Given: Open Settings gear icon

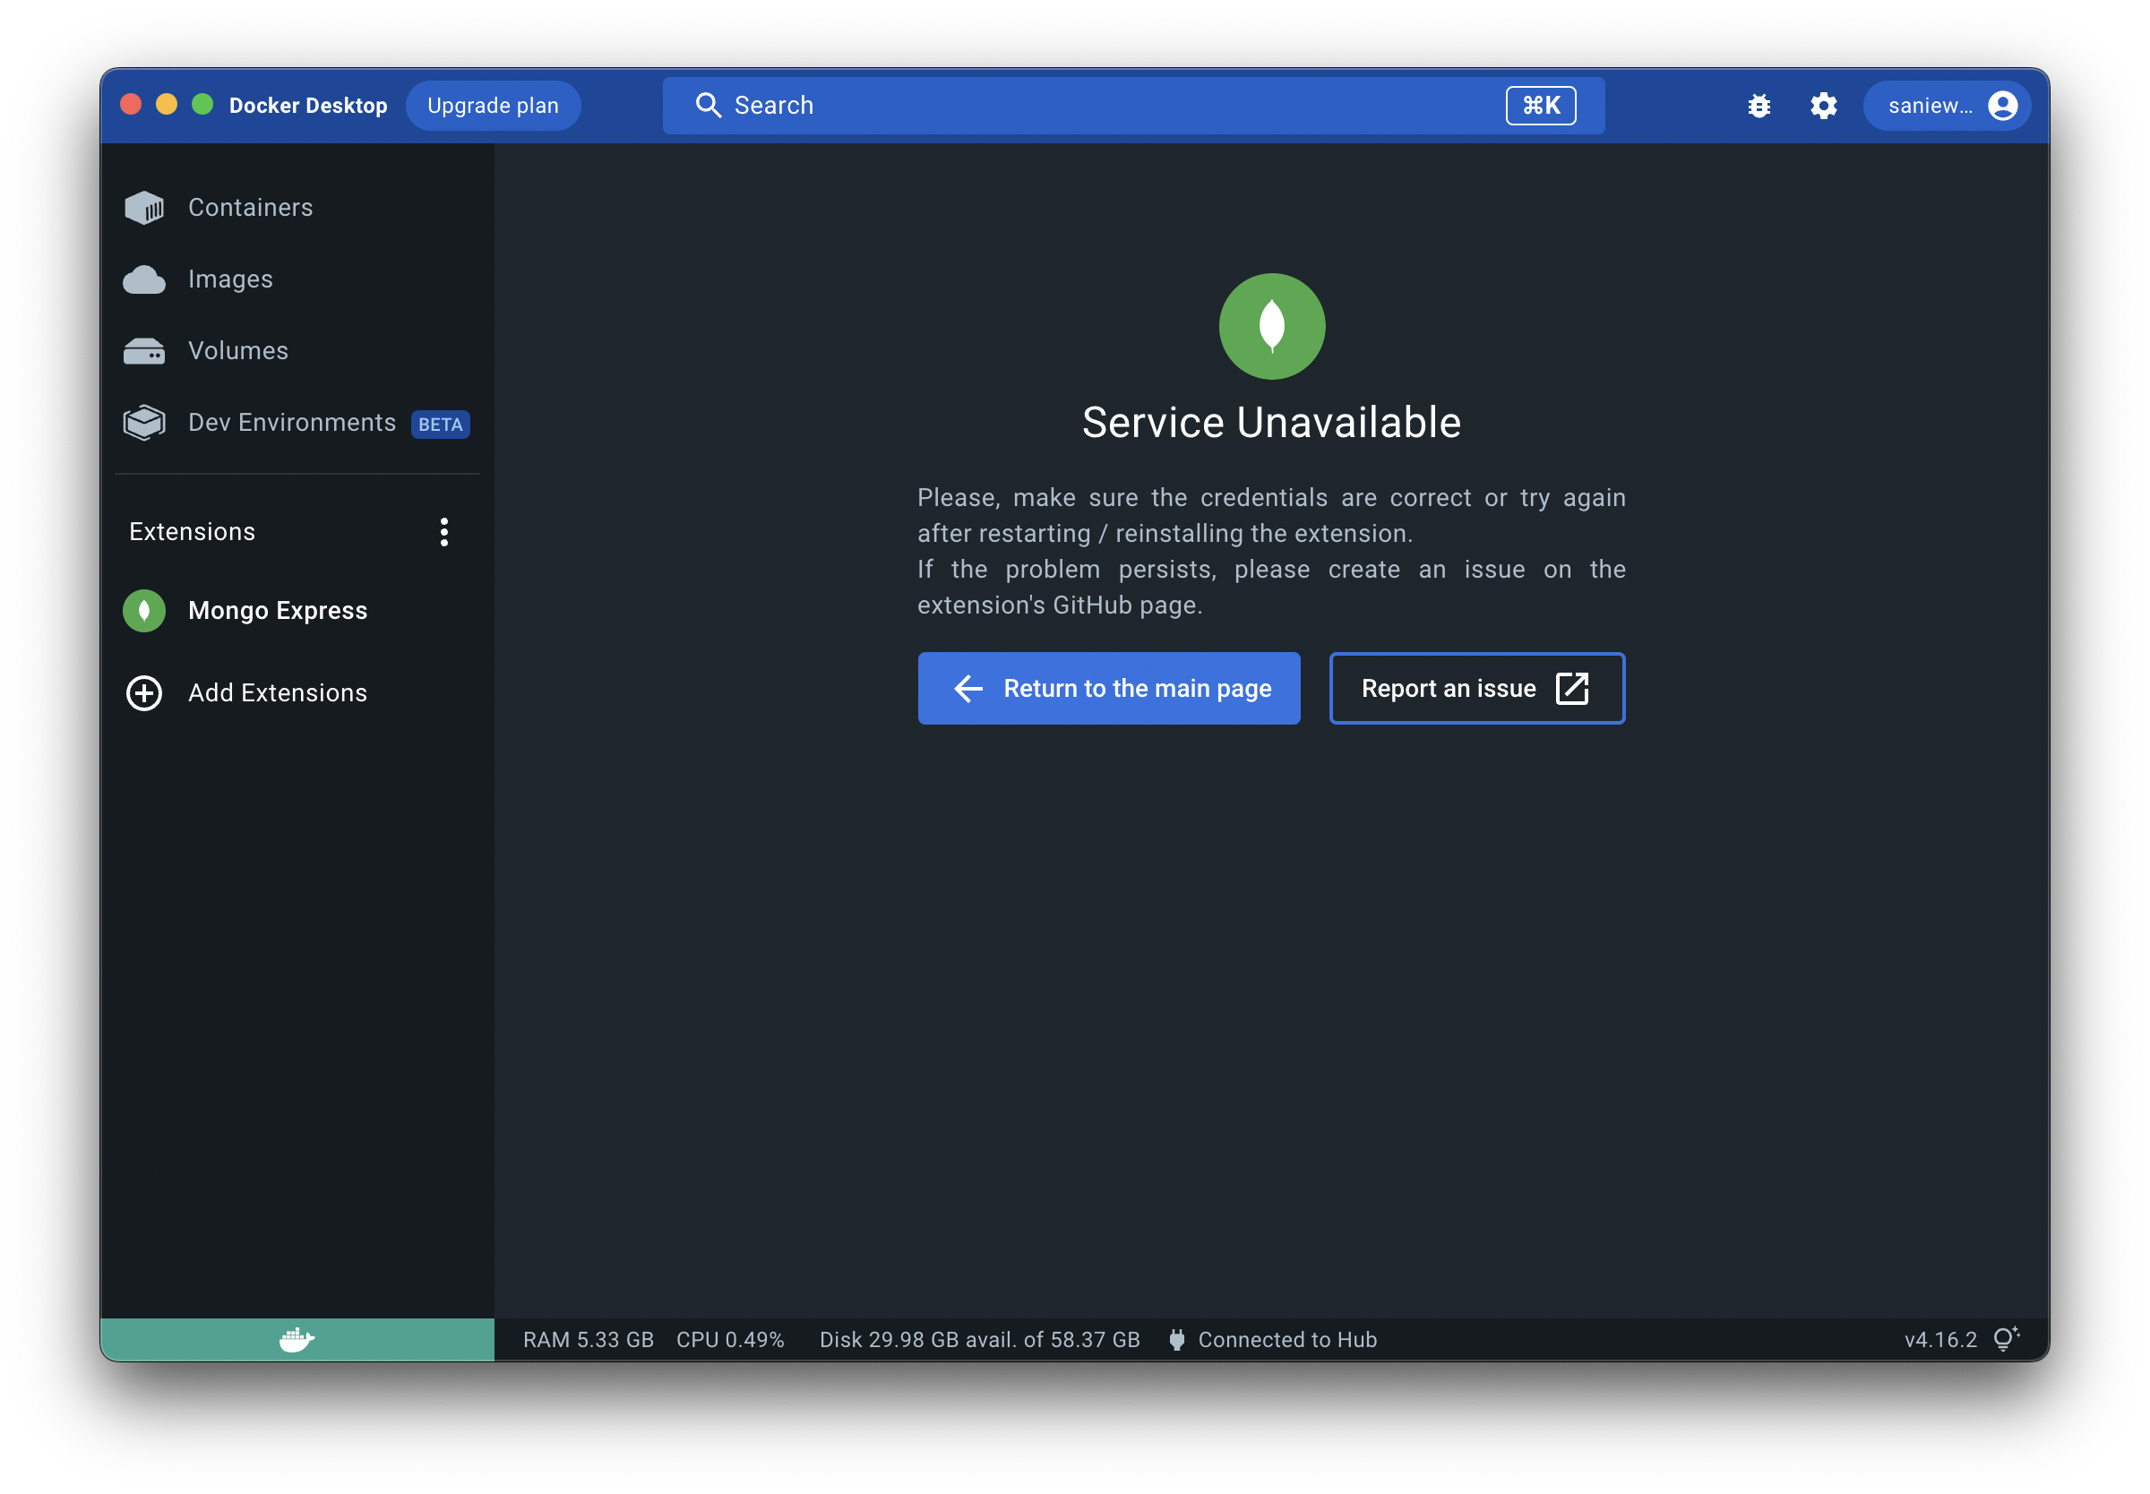Looking at the screenshot, I should [x=1822, y=106].
